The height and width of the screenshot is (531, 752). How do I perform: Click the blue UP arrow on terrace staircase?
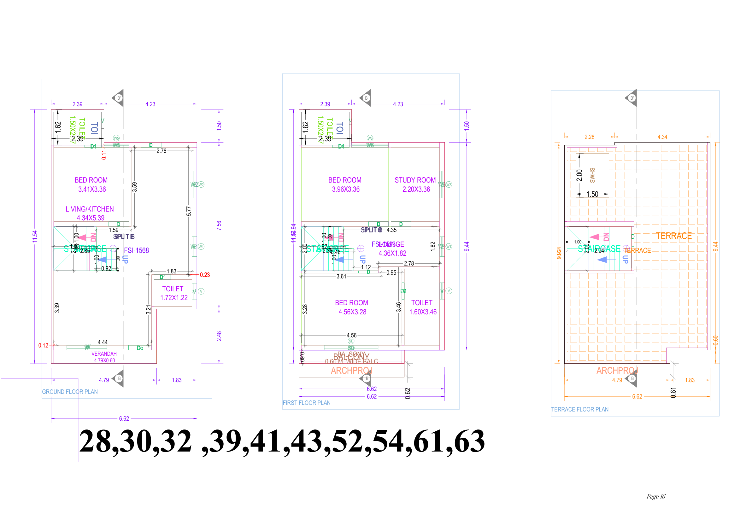point(603,260)
